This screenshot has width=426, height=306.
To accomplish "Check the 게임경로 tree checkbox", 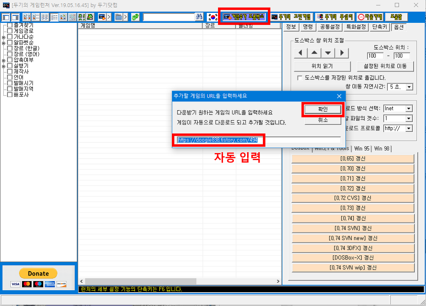I will (10, 31).
